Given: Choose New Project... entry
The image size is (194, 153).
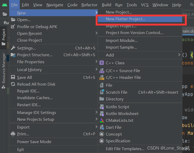Looking at the screenshot, I should [x=140, y=12].
